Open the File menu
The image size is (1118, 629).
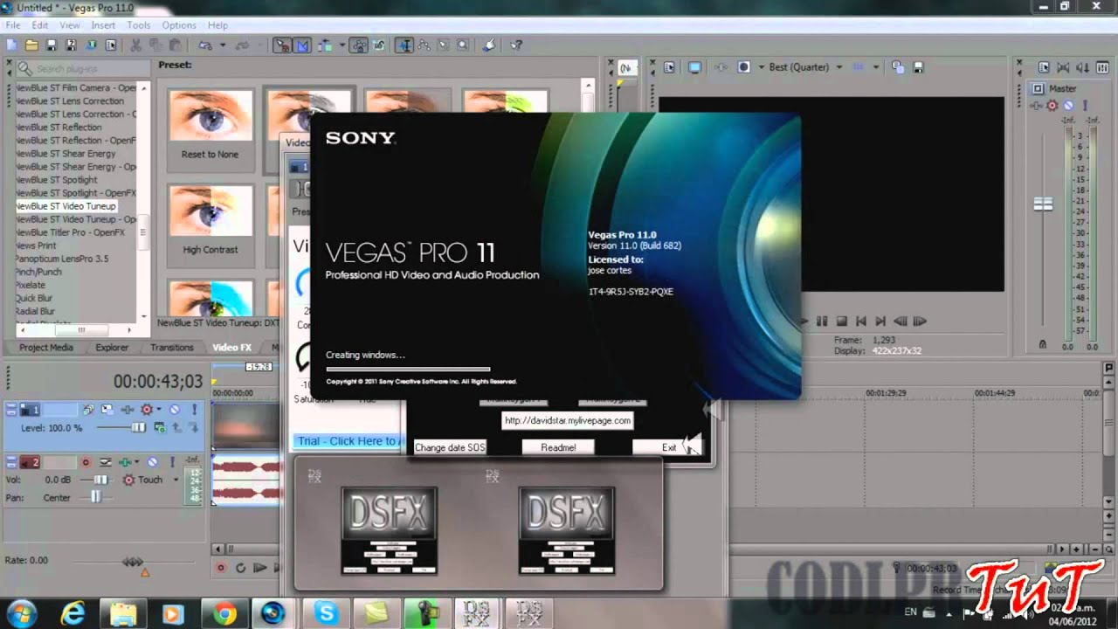pos(12,25)
